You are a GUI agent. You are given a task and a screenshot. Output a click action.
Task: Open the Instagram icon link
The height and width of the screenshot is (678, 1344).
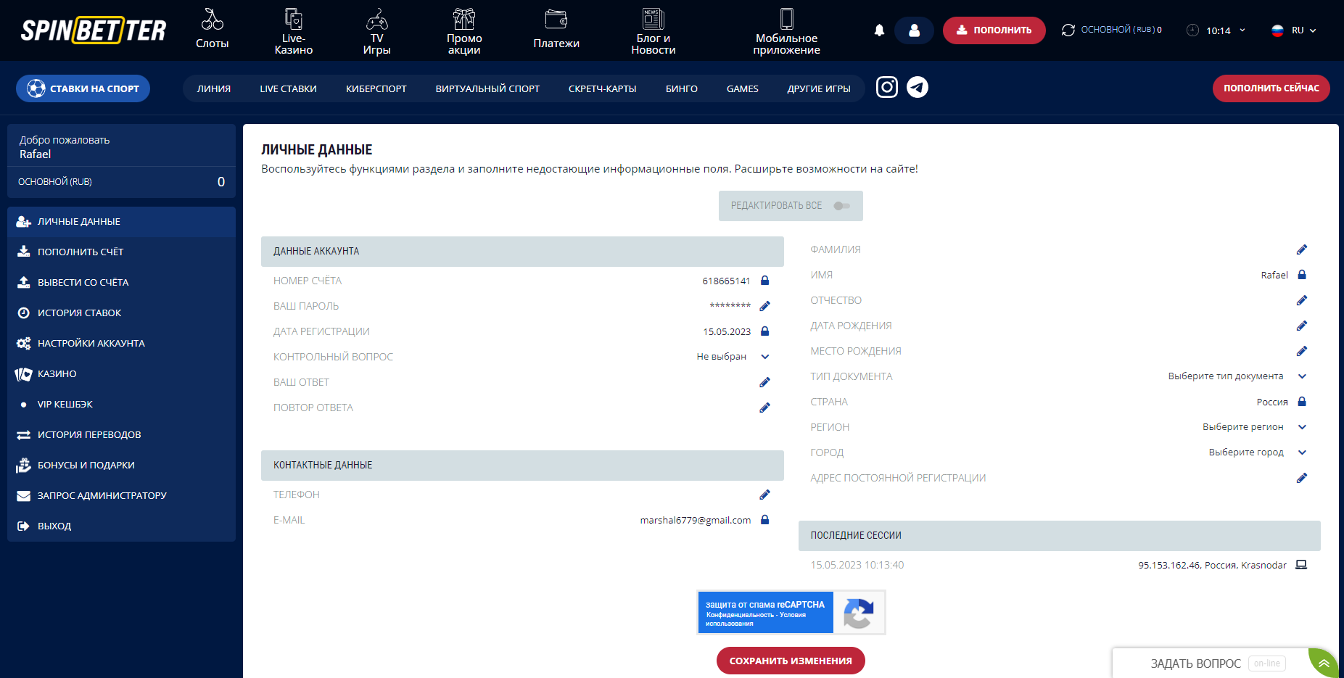point(886,88)
